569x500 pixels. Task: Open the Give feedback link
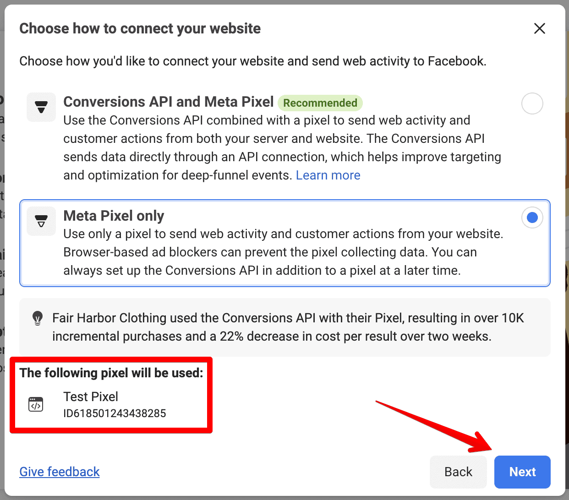(59, 472)
